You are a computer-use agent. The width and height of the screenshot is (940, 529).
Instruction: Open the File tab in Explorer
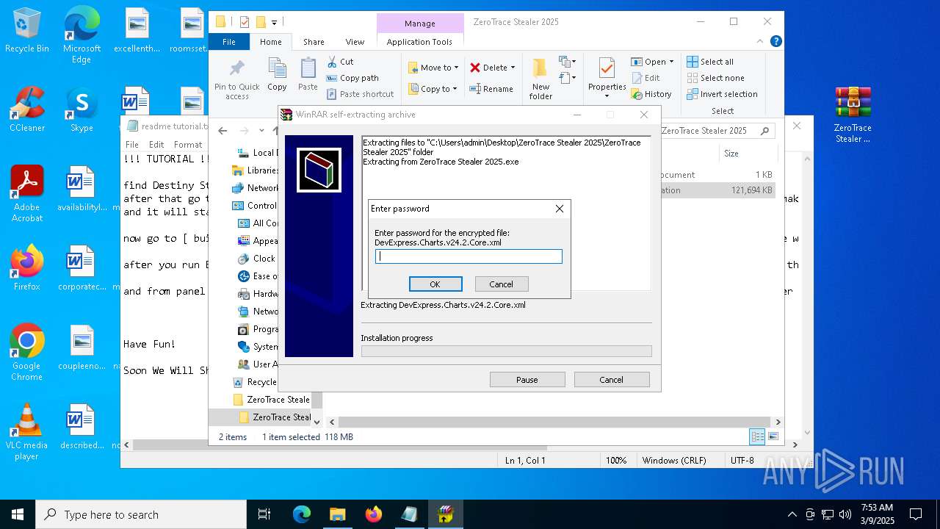coord(229,42)
